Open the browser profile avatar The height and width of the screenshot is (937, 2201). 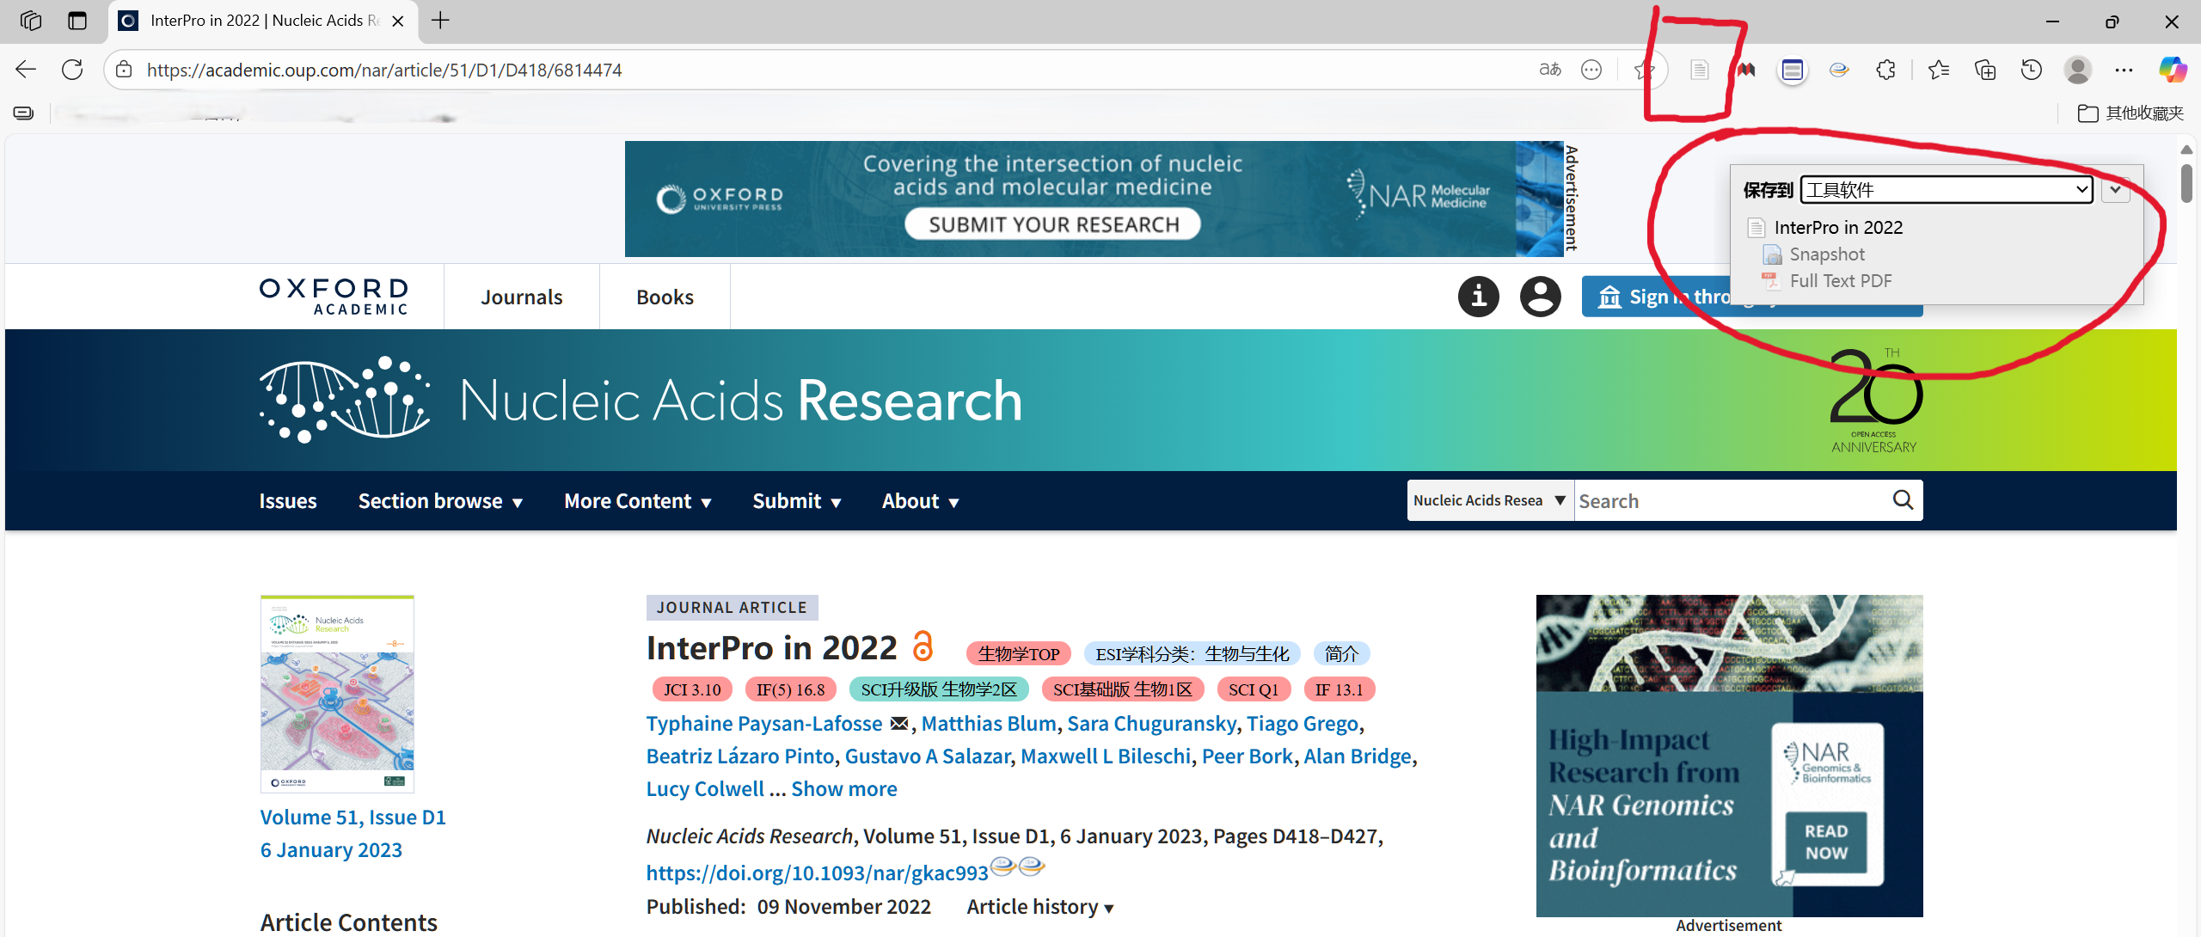[x=2078, y=70]
